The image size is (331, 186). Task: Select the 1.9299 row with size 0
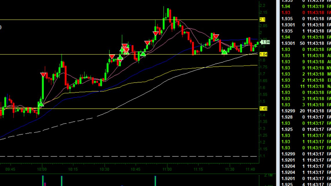(306, 154)
